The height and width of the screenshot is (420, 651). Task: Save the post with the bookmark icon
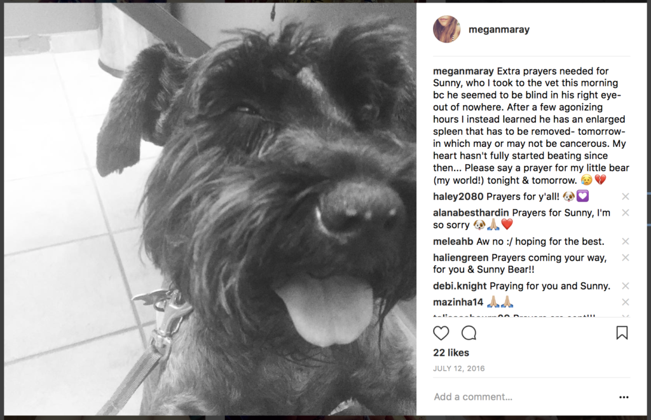622,333
